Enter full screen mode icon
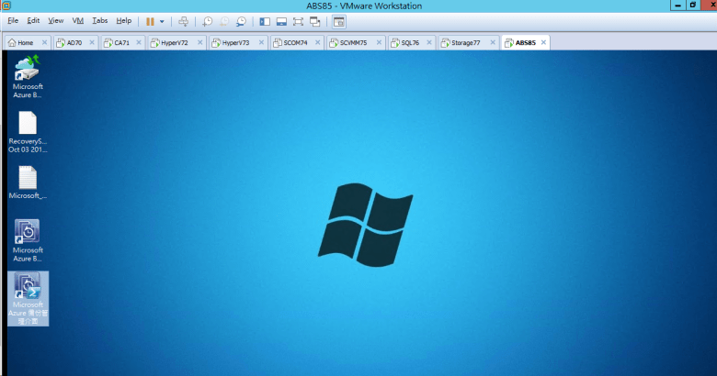 (298, 20)
